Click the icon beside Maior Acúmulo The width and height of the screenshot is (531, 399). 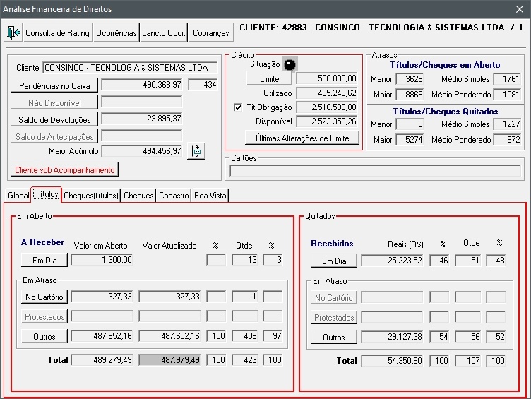tap(196, 151)
